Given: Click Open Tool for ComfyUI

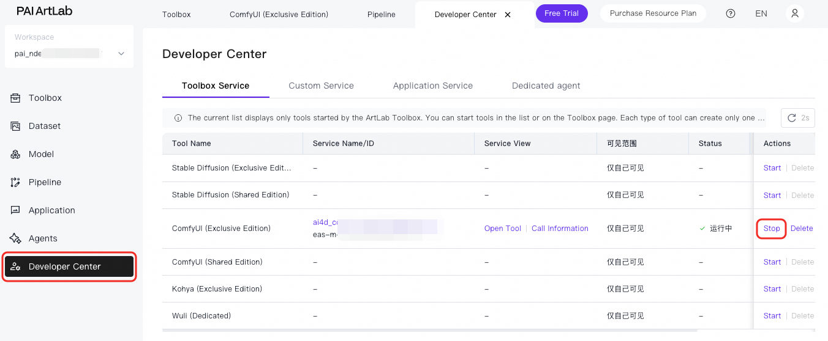Looking at the screenshot, I should coord(503,229).
